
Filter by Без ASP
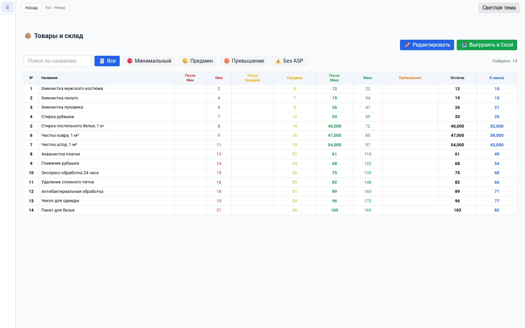(x=289, y=61)
